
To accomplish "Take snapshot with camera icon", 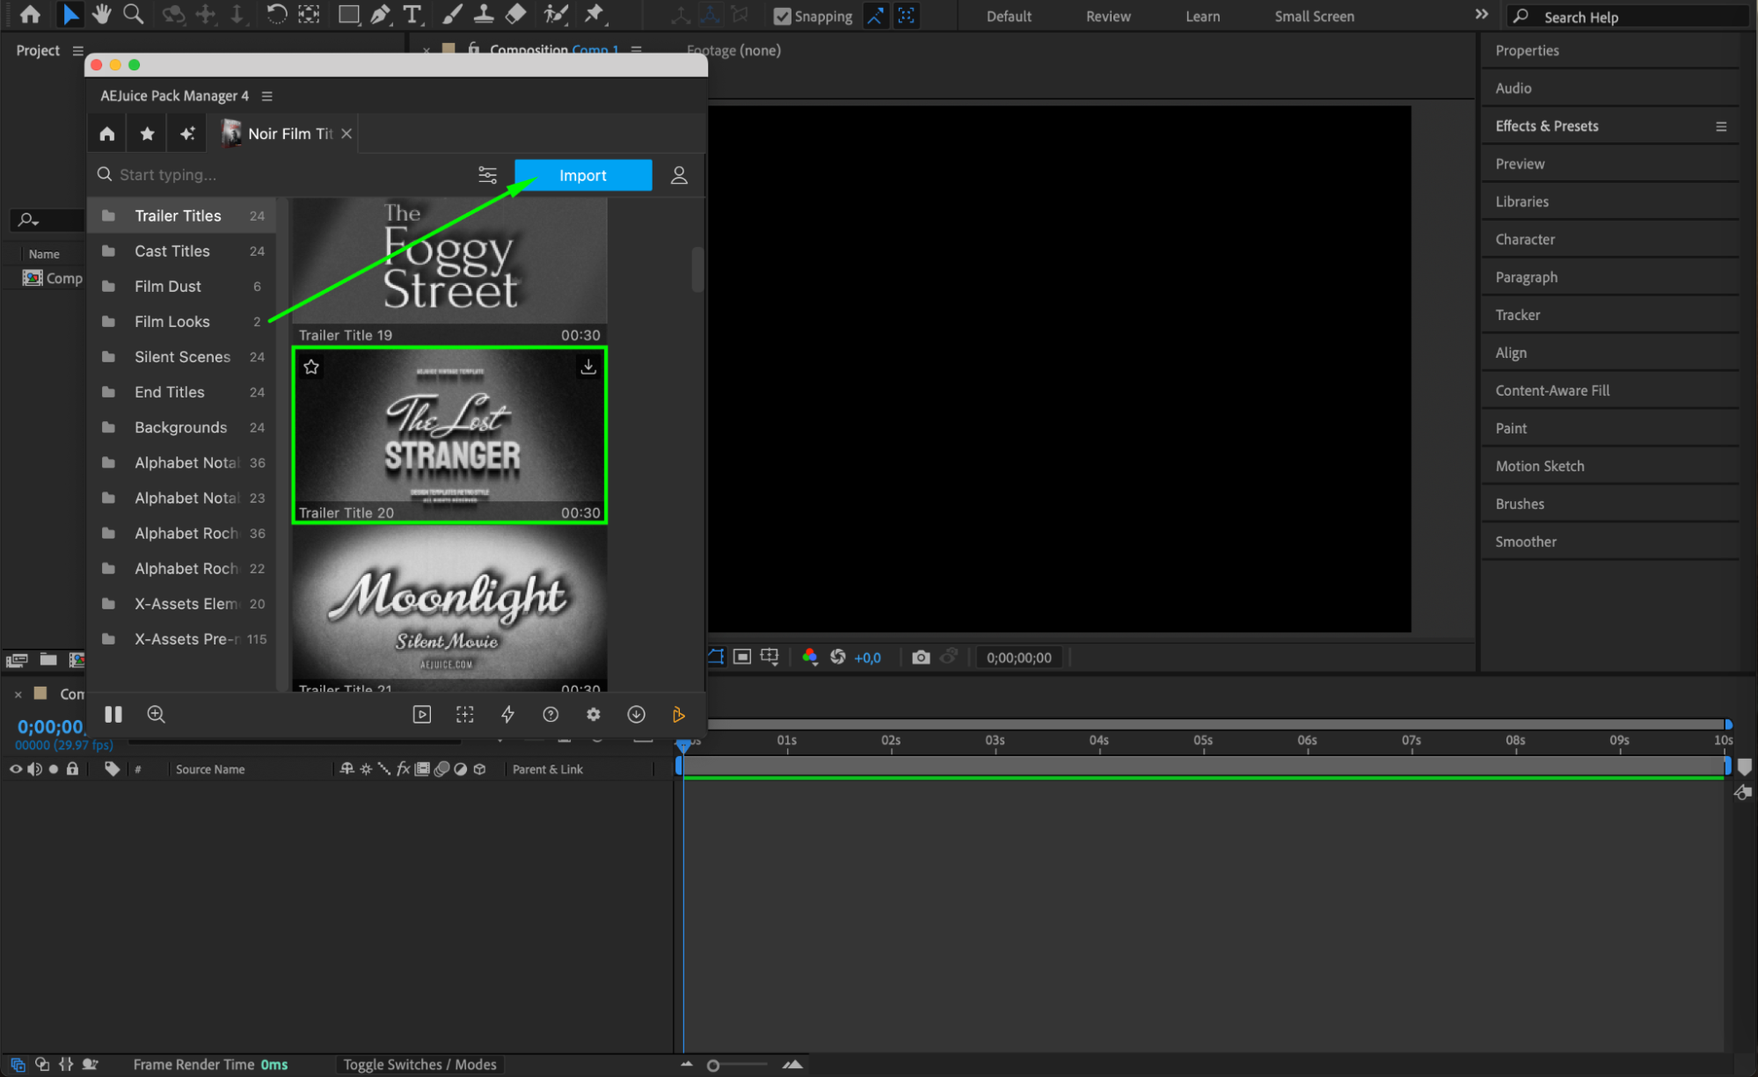I will pos(920,658).
